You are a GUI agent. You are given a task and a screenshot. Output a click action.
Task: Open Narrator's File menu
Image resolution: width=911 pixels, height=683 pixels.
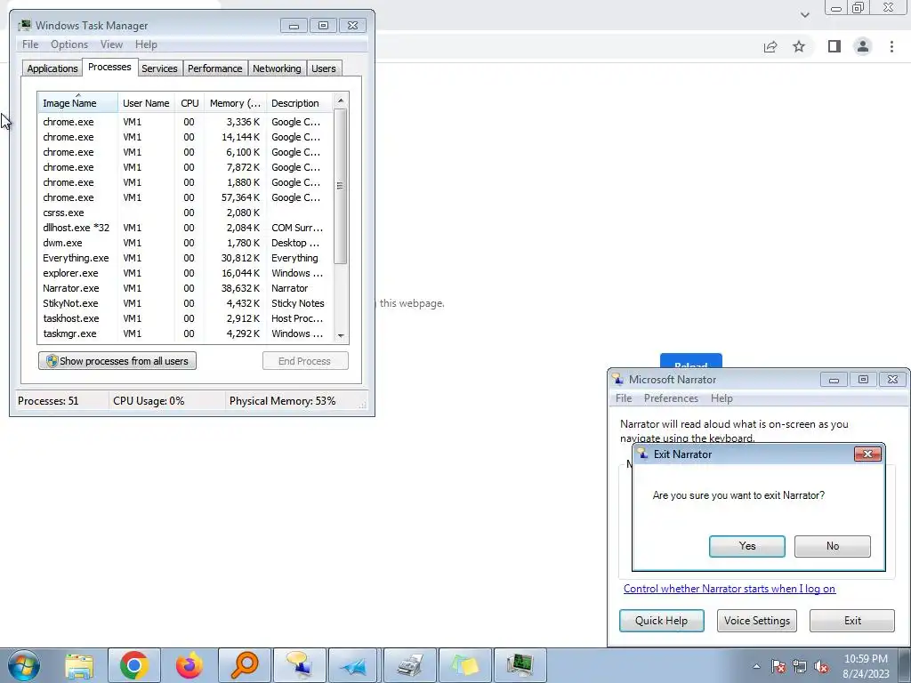(x=624, y=398)
